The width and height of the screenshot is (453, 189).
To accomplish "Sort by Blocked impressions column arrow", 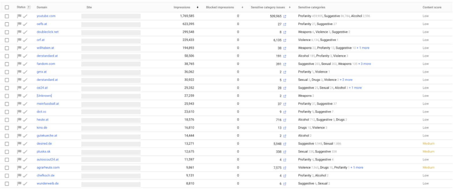I will (242, 8).
